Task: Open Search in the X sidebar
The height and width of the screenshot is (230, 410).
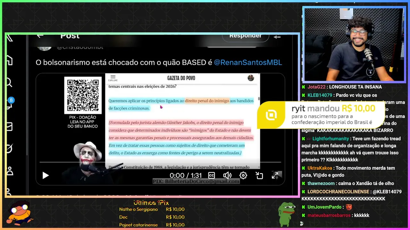Action: click(x=9, y=83)
